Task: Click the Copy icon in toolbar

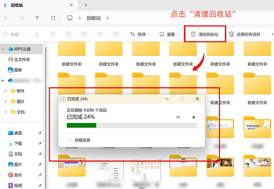Action: click(x=52, y=34)
